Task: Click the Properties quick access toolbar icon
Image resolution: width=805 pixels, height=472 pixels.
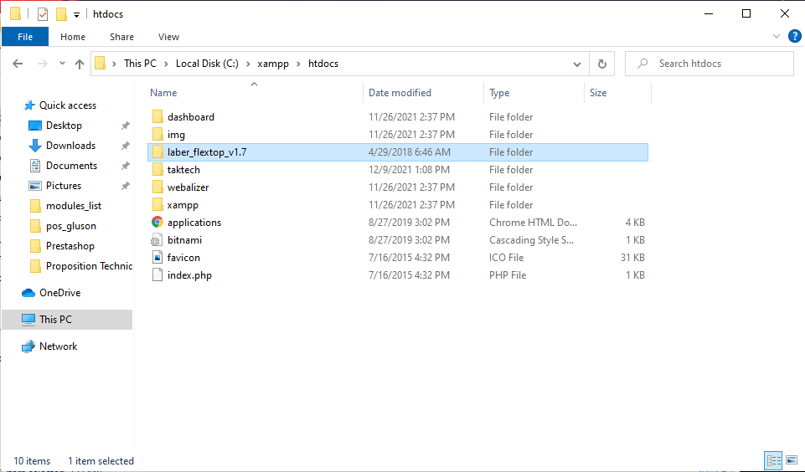Action: point(43,14)
